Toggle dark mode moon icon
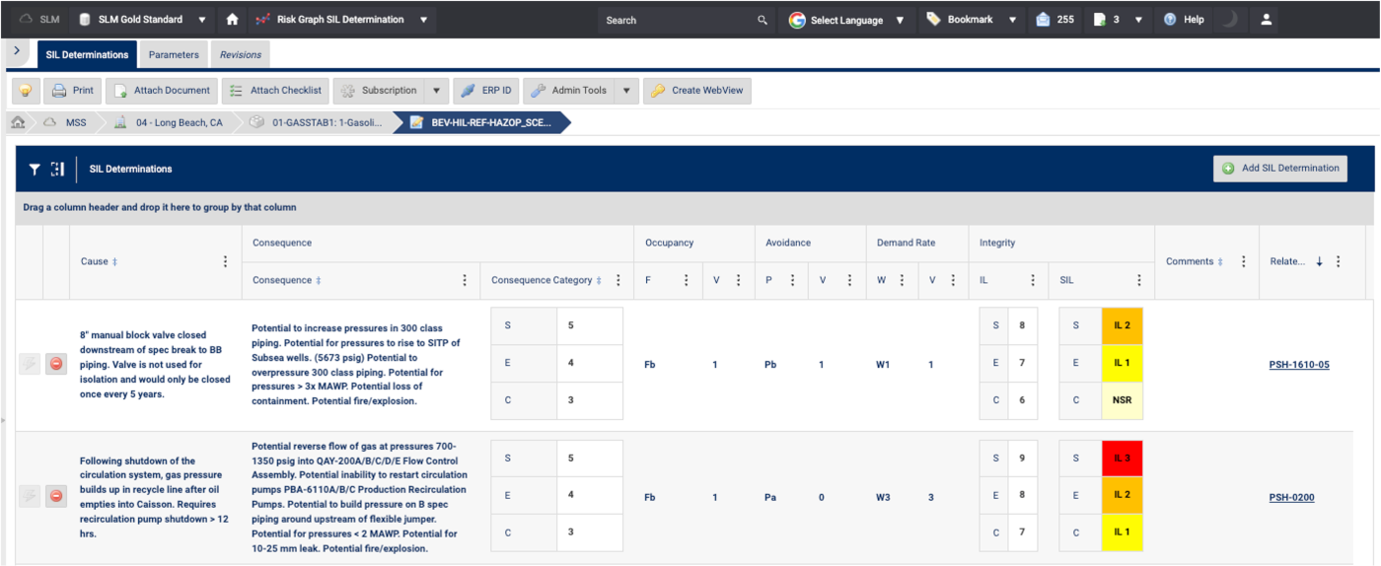 pyautogui.click(x=1229, y=20)
